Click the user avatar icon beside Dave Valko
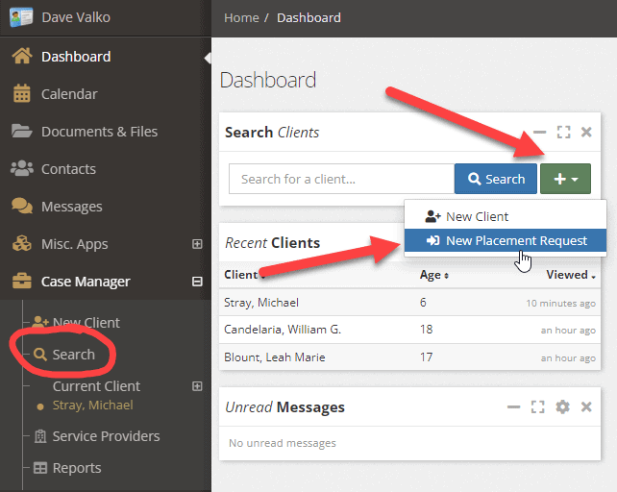This screenshot has height=492, width=617. pyautogui.click(x=21, y=17)
